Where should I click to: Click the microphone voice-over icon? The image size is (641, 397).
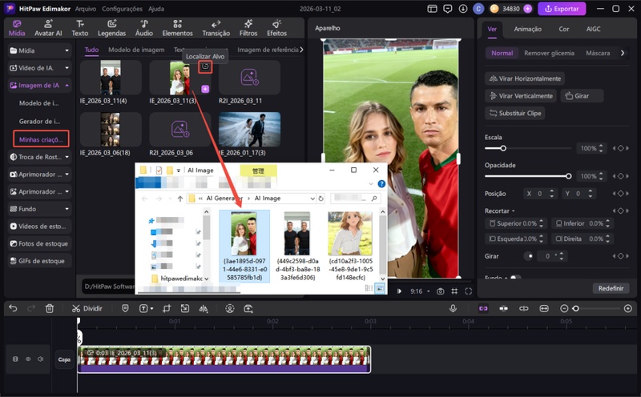[453, 308]
